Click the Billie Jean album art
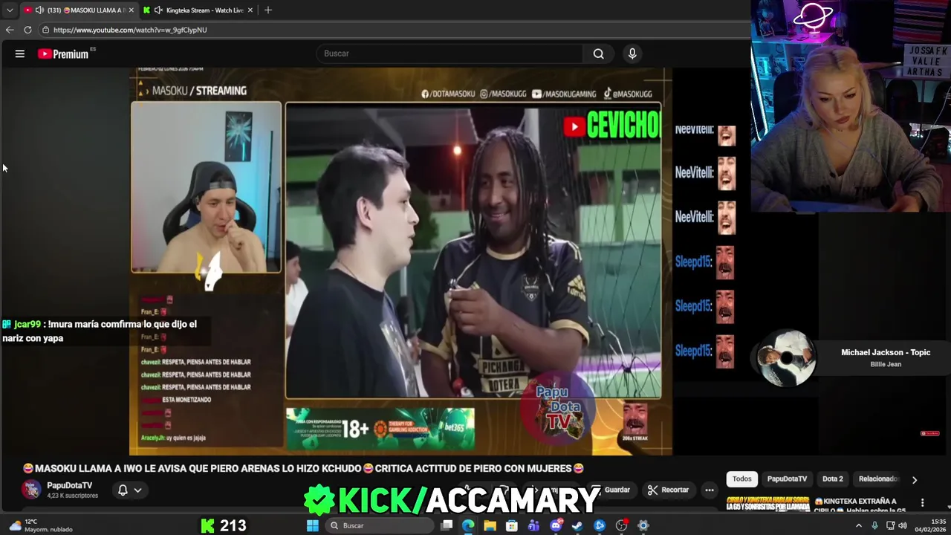The image size is (951, 535). tap(786, 359)
